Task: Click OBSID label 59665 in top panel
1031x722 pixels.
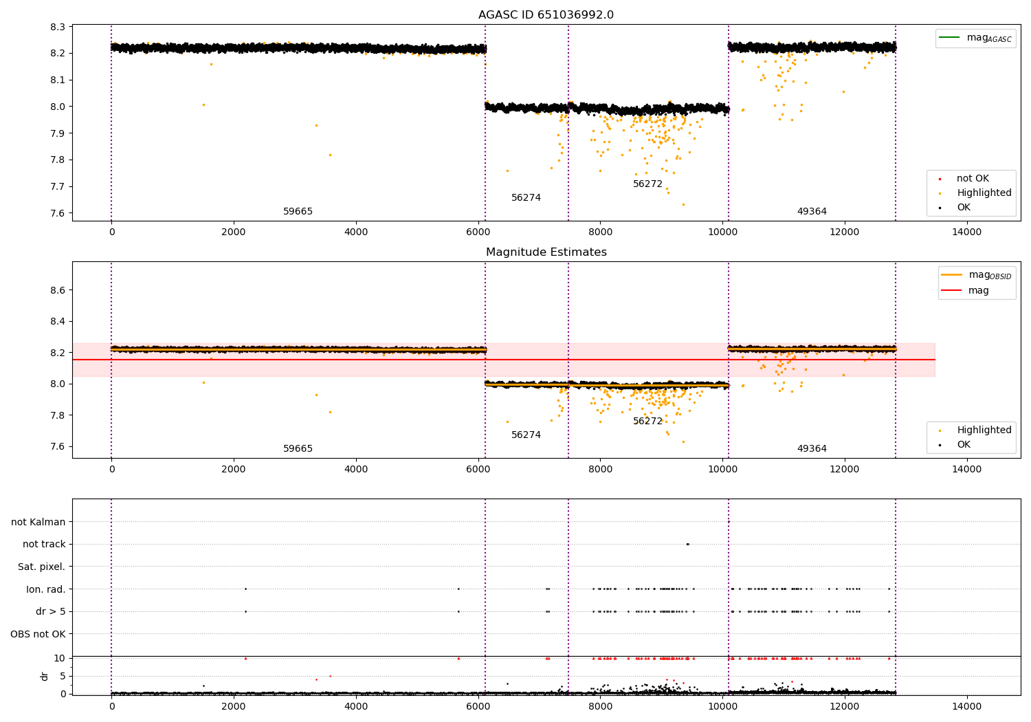Action: [x=298, y=211]
